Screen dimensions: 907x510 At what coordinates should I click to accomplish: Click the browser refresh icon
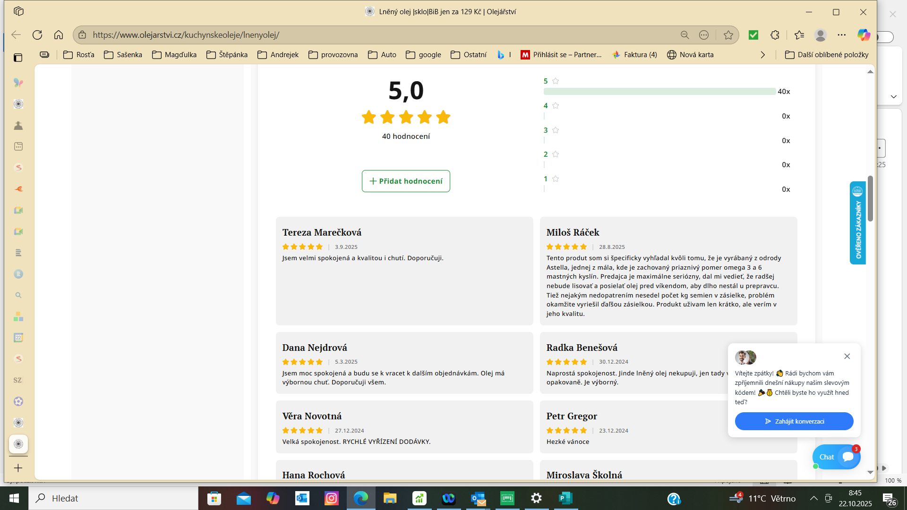coord(37,35)
